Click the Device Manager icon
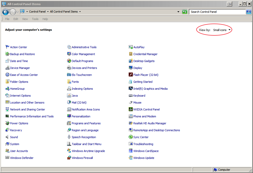The image size is (253, 173). pyautogui.click(x=7, y=68)
